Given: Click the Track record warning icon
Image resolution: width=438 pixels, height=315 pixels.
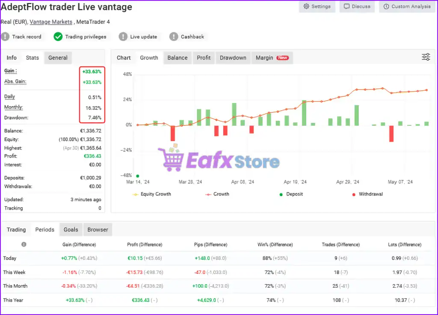Looking at the screenshot, I should pos(5,37).
